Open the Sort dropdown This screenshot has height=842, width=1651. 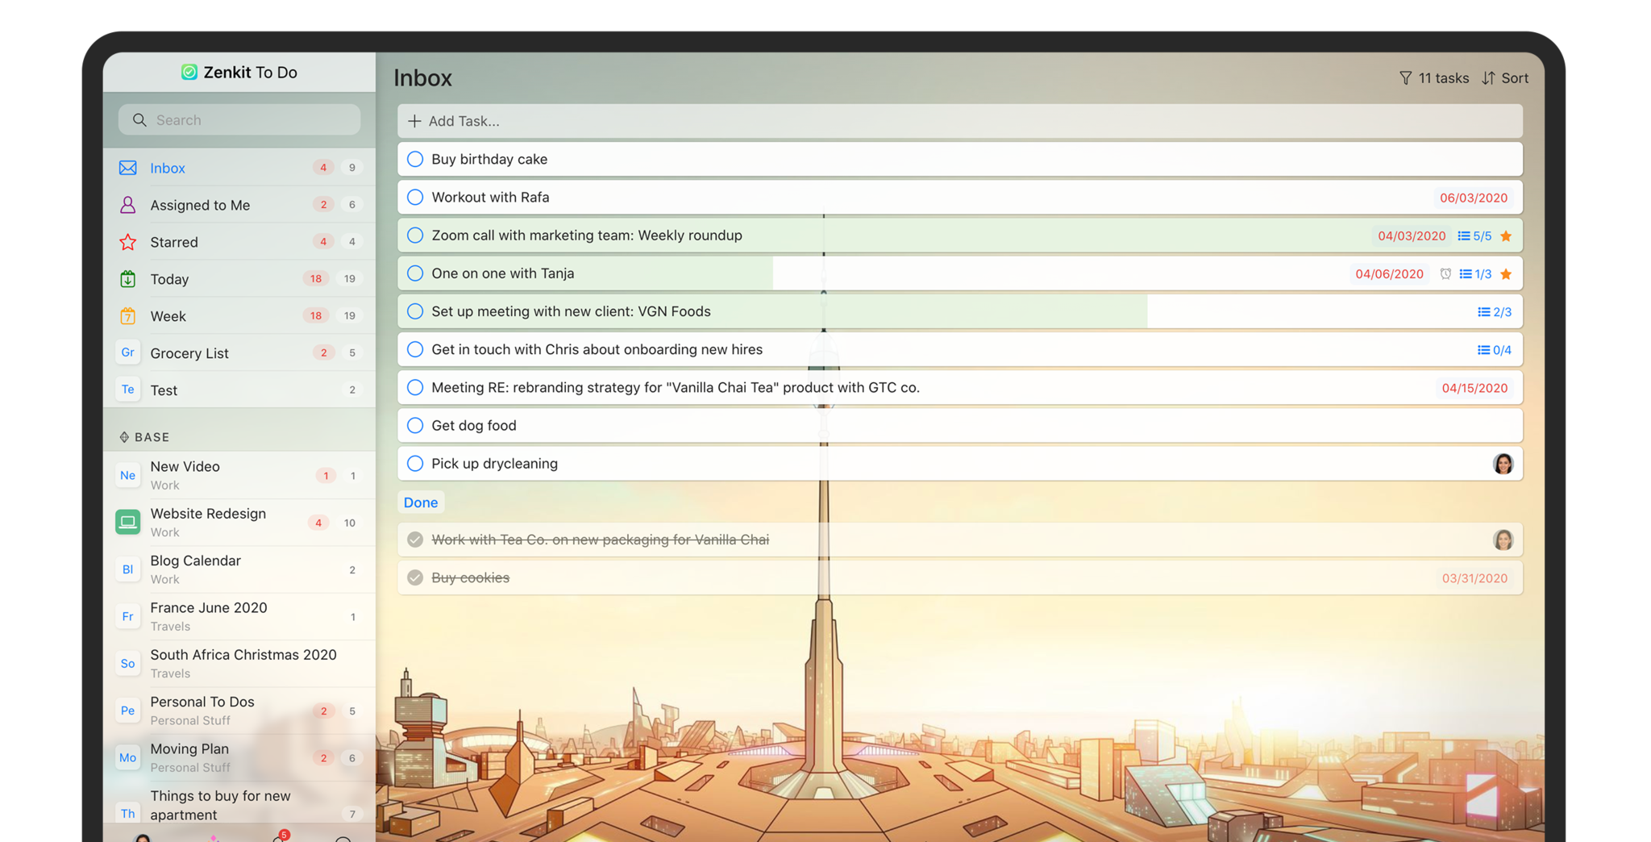click(1514, 77)
